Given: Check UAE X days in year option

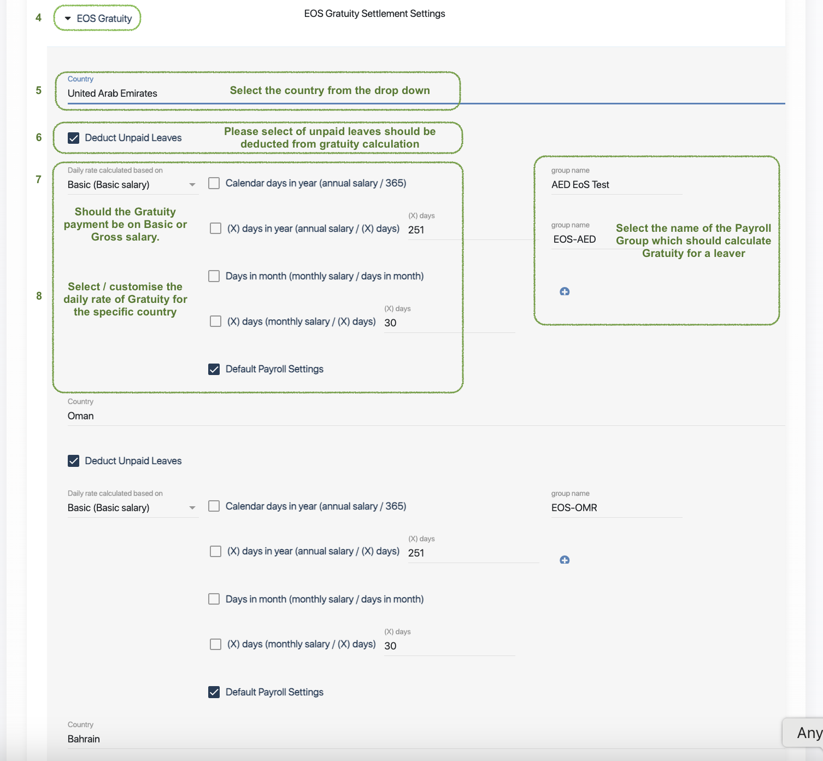Looking at the screenshot, I should pyautogui.click(x=216, y=229).
